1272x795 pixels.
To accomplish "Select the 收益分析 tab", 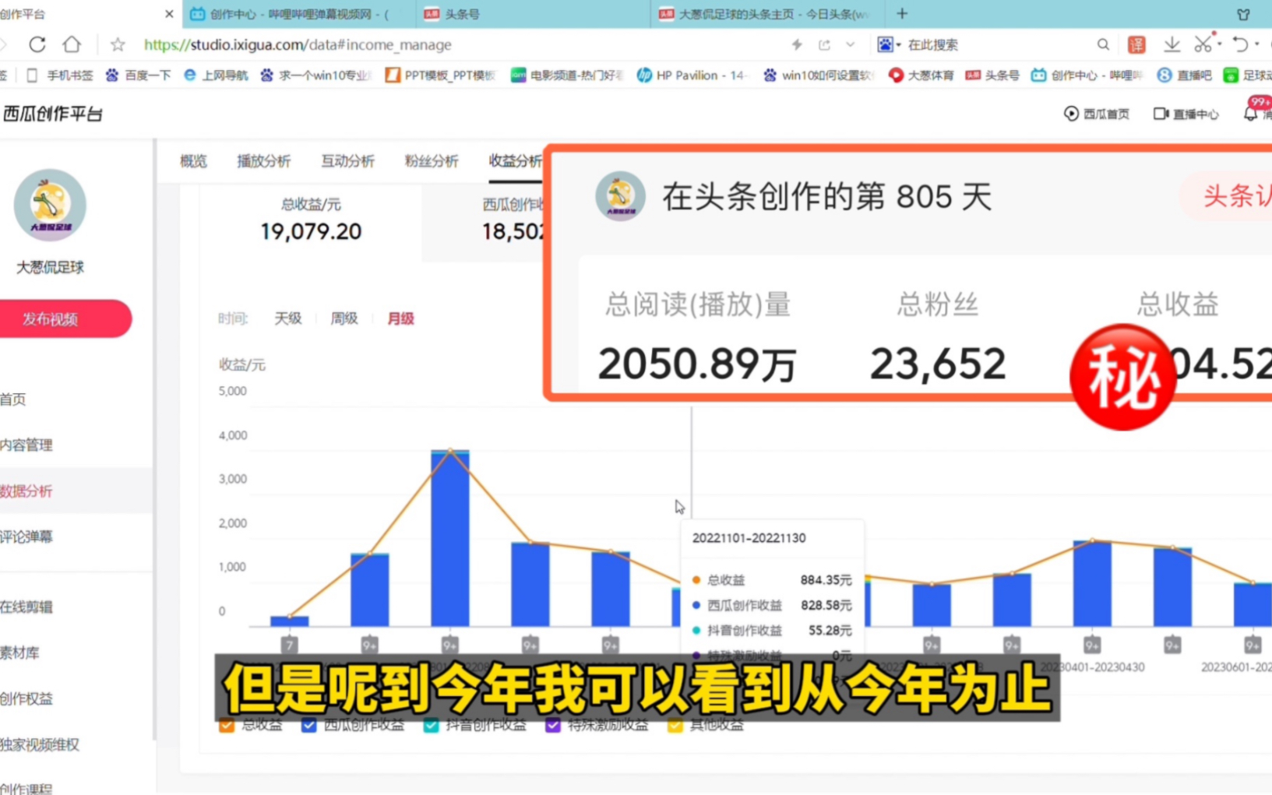I will click(x=515, y=161).
